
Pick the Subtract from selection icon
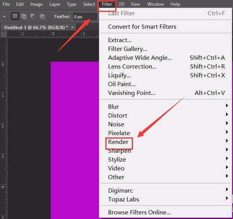33,16
